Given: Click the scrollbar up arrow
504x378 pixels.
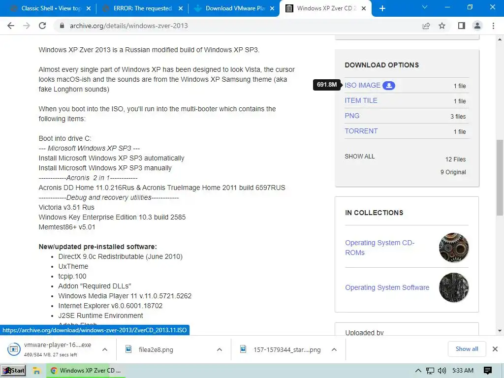Looking at the screenshot, I should 500,39.
